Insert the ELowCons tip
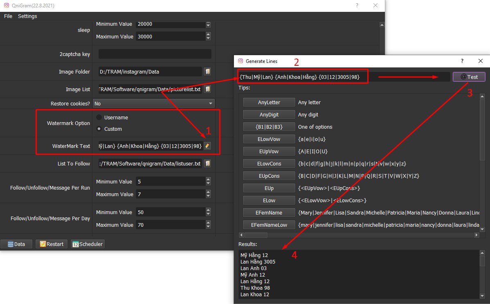 tap(269, 163)
